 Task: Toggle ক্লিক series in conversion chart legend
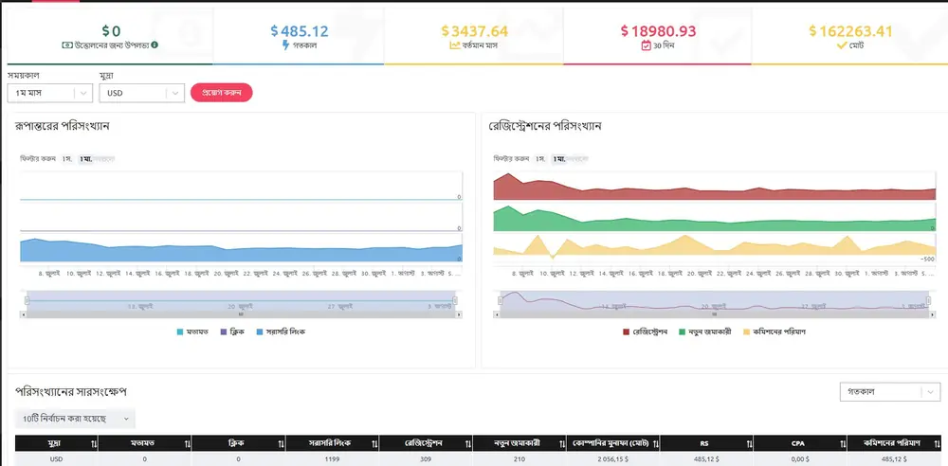pos(232,332)
